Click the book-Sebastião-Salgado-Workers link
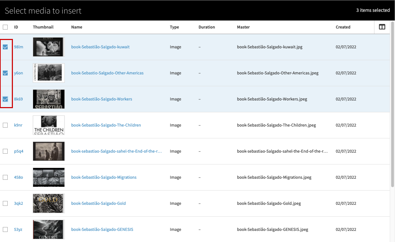Screen dimensions: 395x242 coord(101,99)
